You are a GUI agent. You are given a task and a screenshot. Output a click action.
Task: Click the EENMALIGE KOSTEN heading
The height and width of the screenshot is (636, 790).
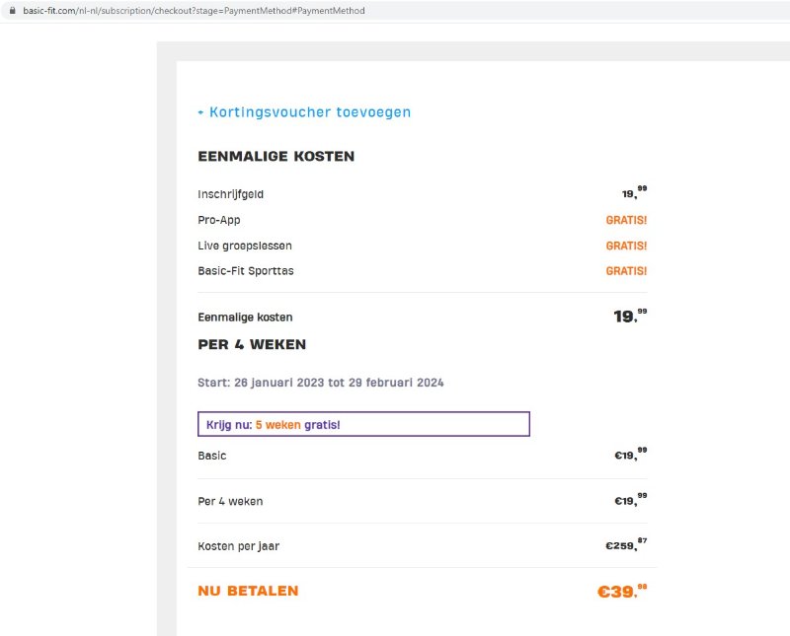point(276,156)
